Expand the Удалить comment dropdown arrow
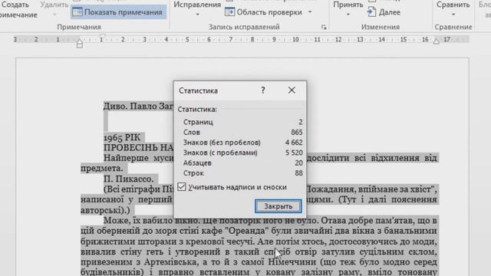 point(54,15)
